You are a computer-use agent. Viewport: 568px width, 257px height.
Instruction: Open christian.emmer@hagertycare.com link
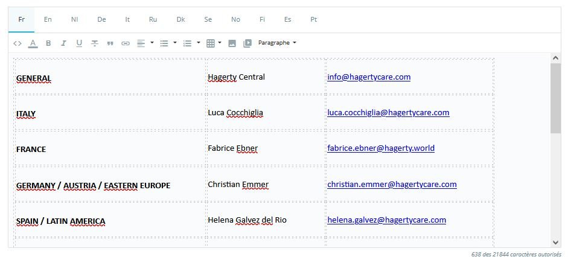click(392, 184)
